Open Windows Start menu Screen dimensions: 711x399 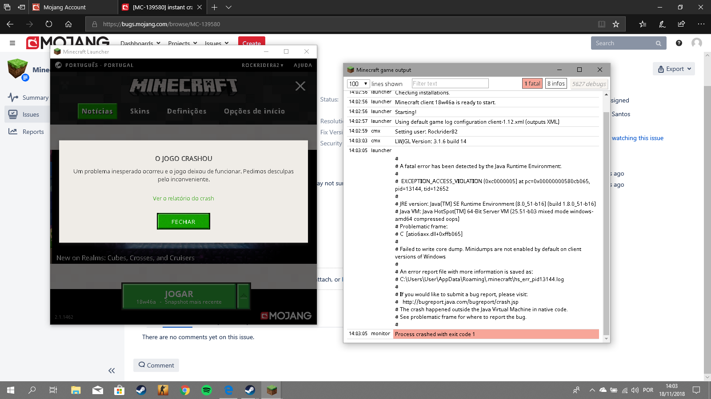pyautogui.click(x=11, y=390)
